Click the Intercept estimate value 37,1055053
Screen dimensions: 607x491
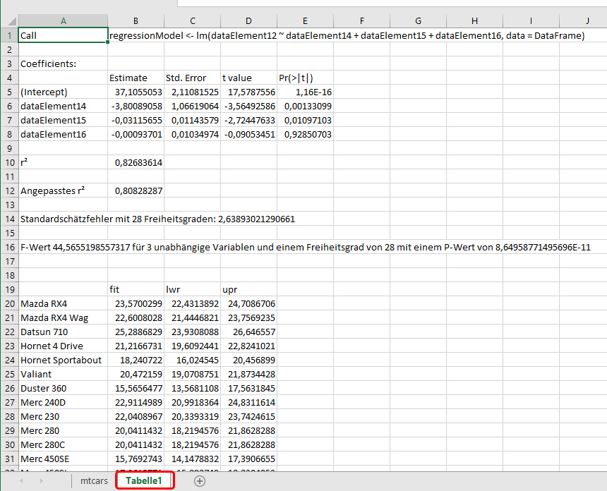(x=136, y=92)
